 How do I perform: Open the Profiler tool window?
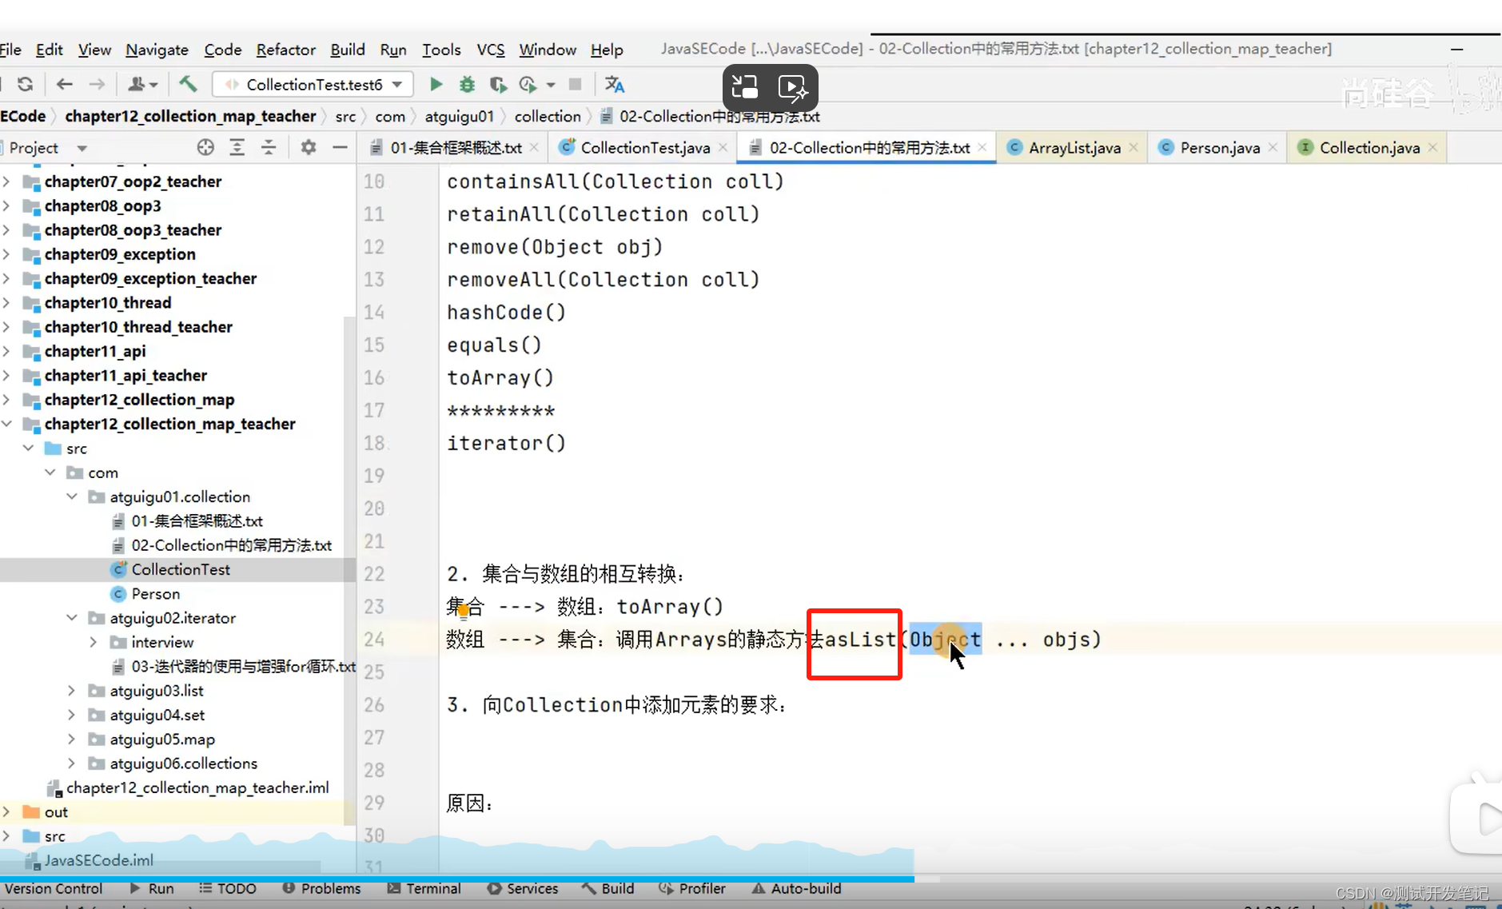pos(692,888)
